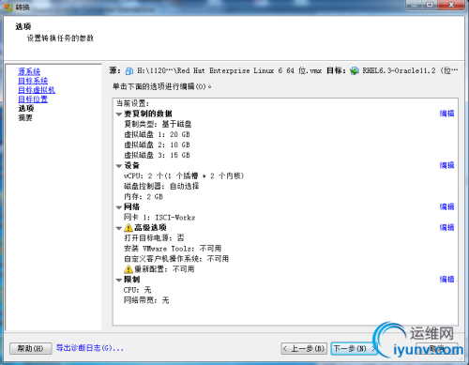Select 内存: 2 GB row
469x365 pixels.
(144, 197)
